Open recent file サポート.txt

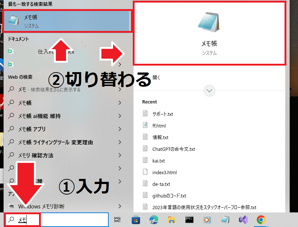click(x=163, y=114)
